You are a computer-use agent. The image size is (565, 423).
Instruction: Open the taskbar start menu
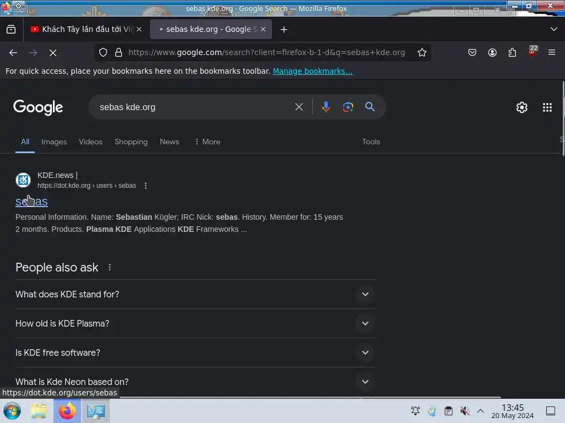tap(12, 411)
